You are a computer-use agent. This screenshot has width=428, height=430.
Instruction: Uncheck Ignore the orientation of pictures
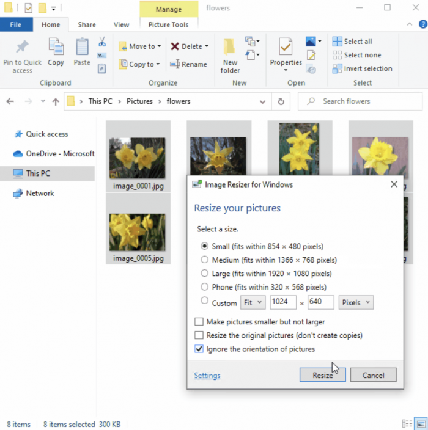coord(199,349)
